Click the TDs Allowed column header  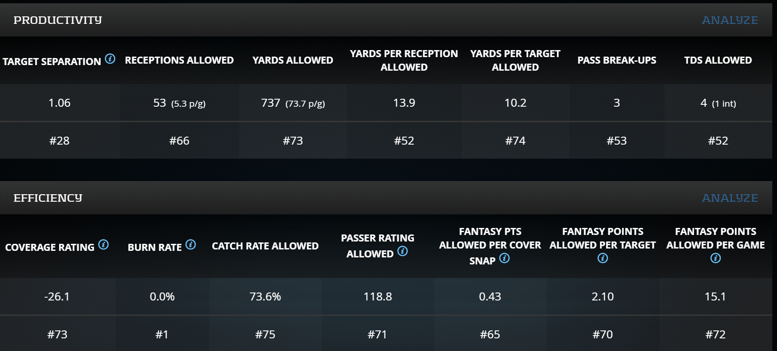coord(718,60)
